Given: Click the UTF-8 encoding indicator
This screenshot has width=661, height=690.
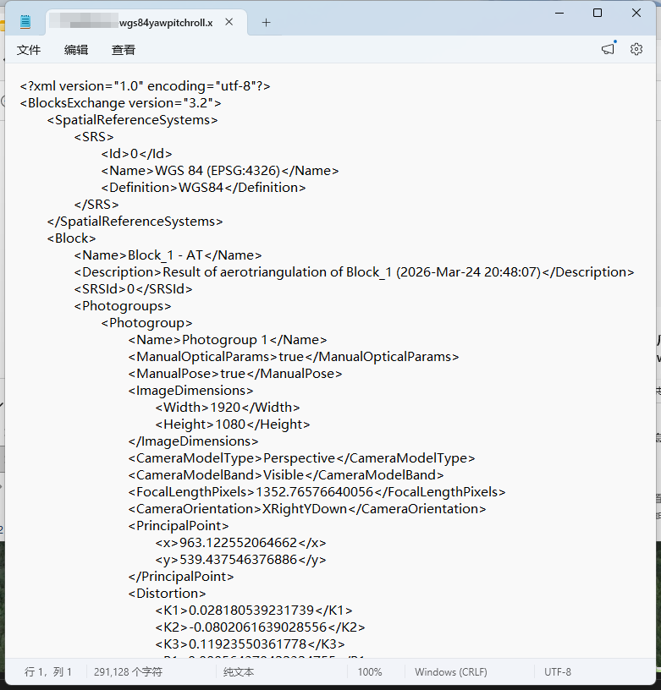Looking at the screenshot, I should [x=558, y=672].
